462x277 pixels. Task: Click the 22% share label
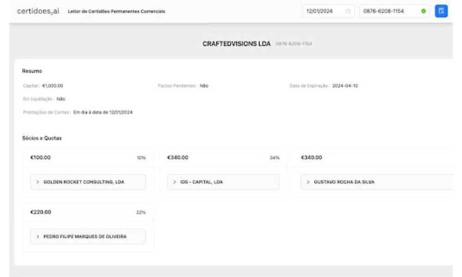pyautogui.click(x=141, y=212)
